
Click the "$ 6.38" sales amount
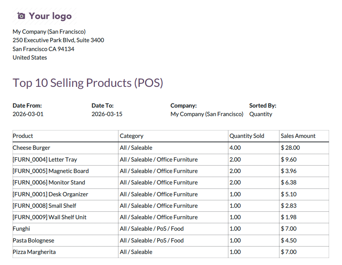(x=289, y=183)
